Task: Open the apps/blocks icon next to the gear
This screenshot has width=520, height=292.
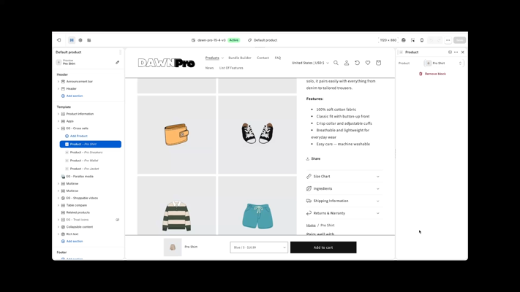Action: coord(89,40)
